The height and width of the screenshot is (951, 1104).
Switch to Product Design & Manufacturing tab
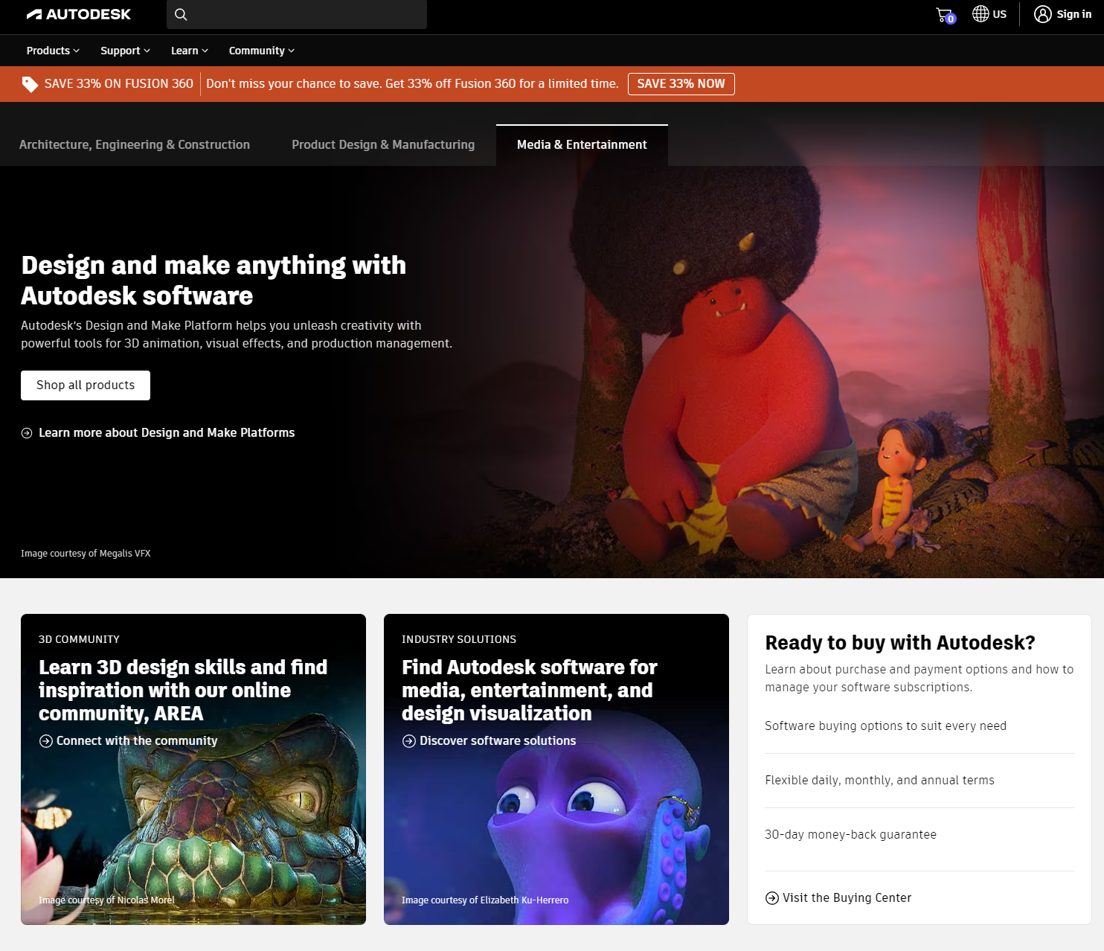point(383,145)
